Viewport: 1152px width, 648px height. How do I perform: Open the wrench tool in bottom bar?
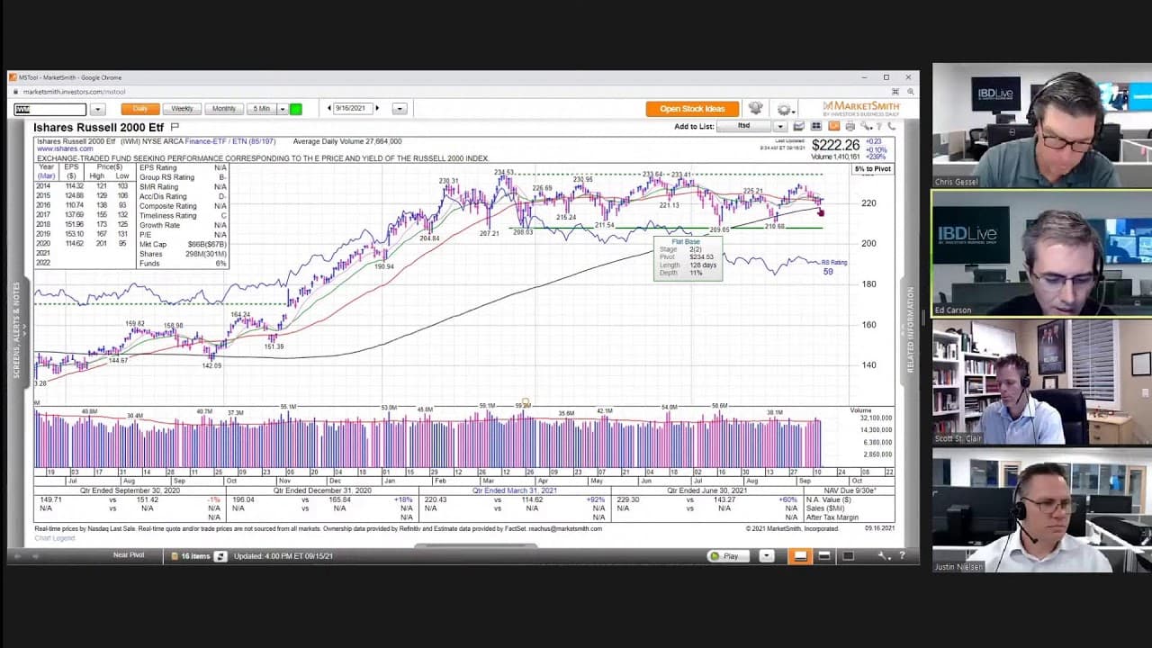click(x=884, y=556)
